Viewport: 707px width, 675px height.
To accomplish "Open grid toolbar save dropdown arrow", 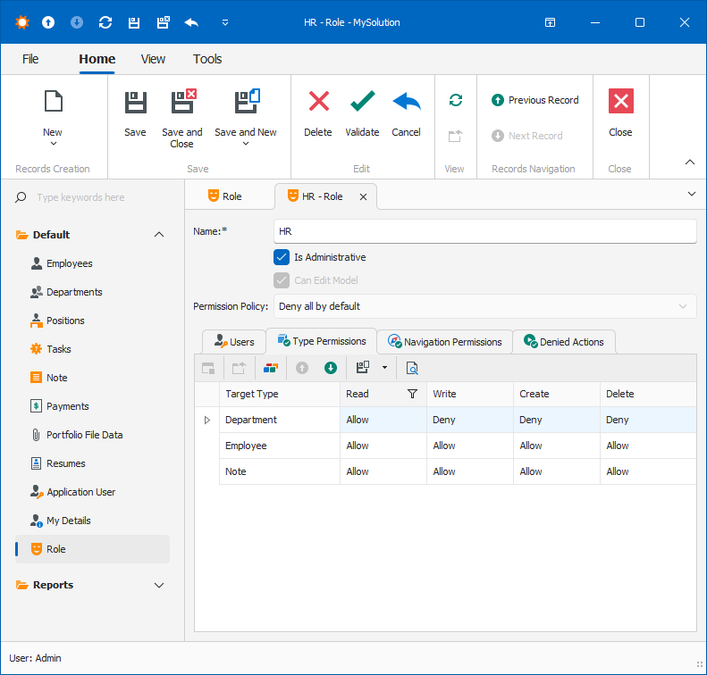I will coord(384,368).
